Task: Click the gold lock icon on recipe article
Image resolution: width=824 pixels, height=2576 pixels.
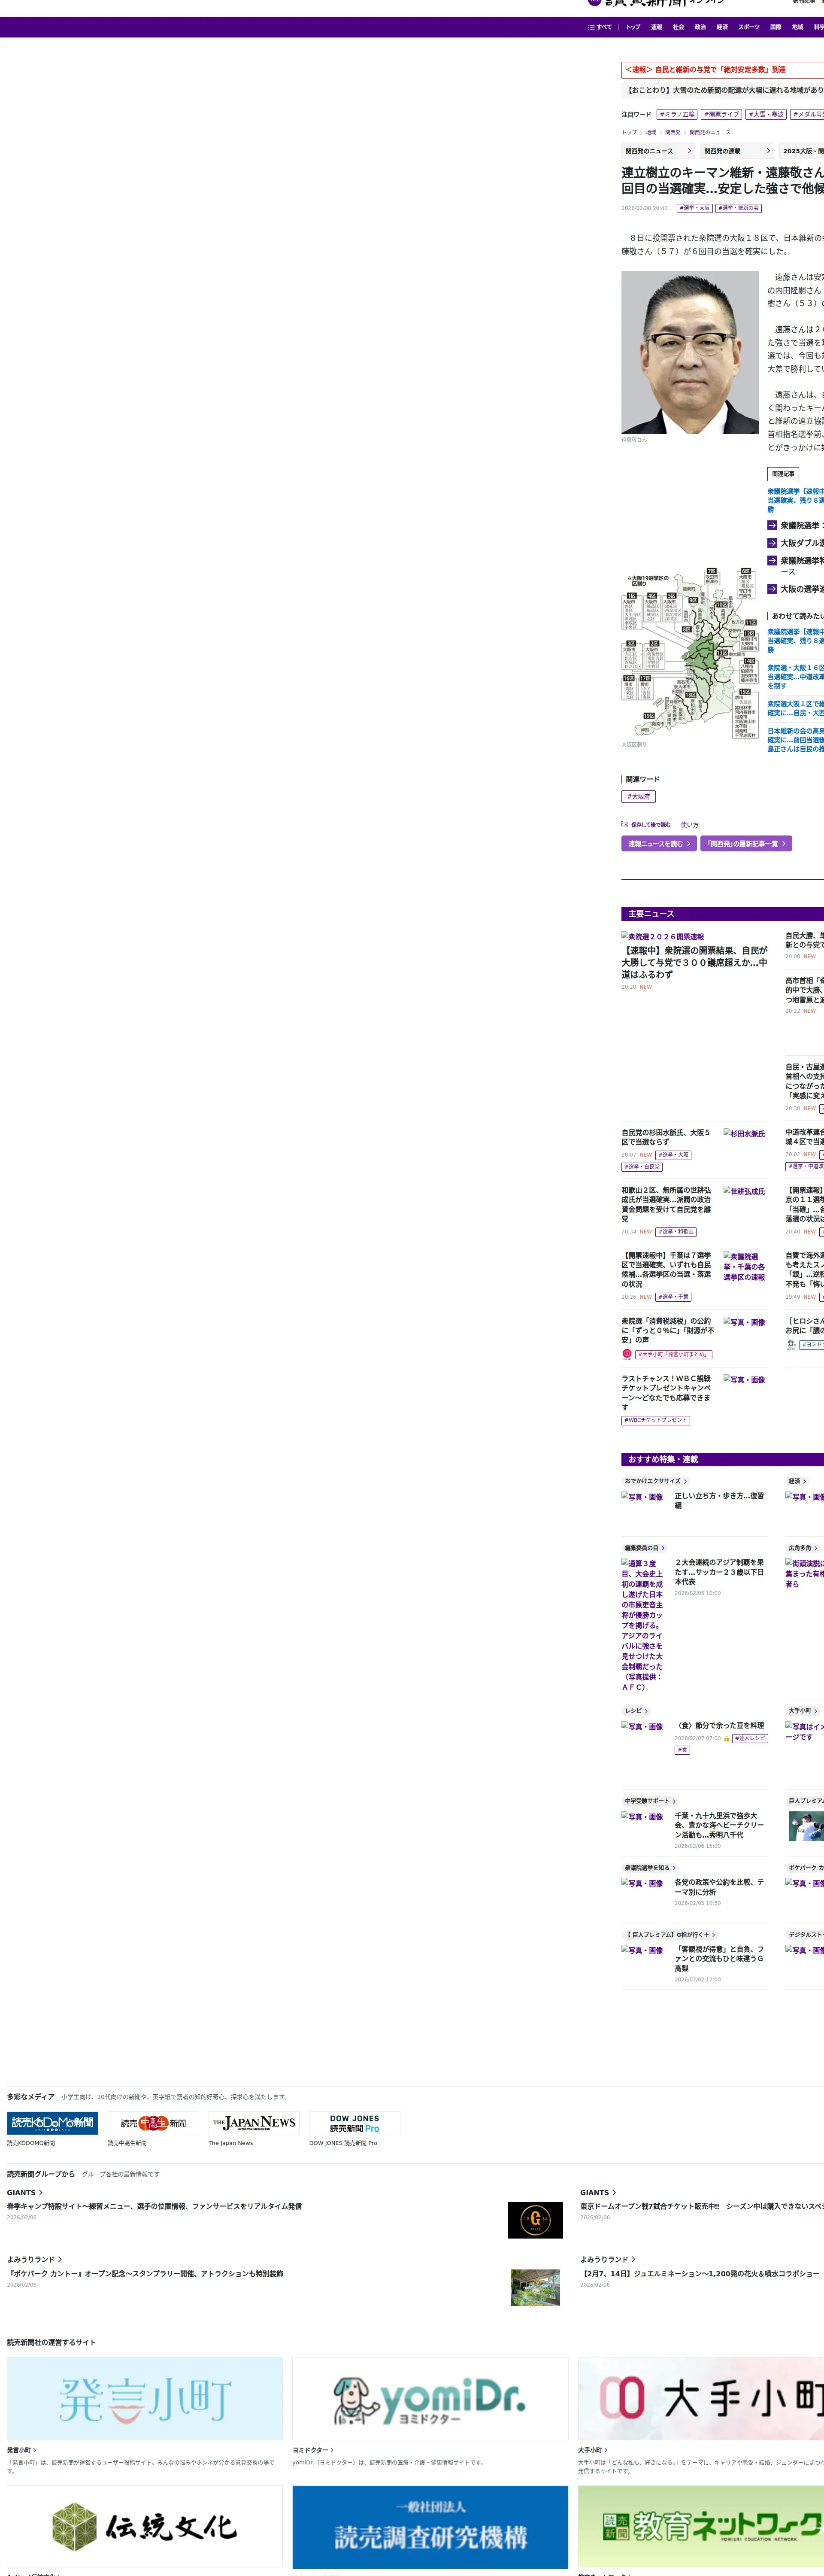Action: pos(726,1739)
